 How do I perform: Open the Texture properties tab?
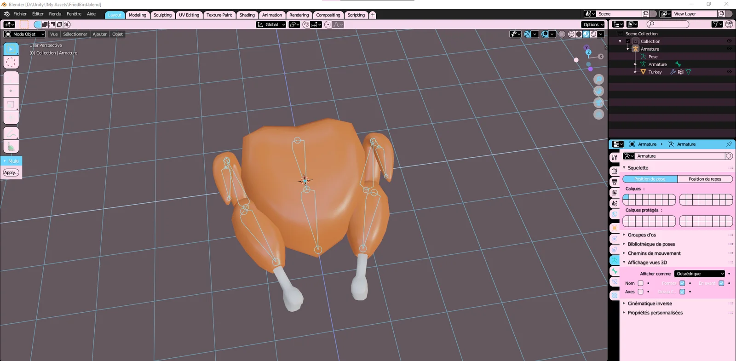tap(615, 295)
